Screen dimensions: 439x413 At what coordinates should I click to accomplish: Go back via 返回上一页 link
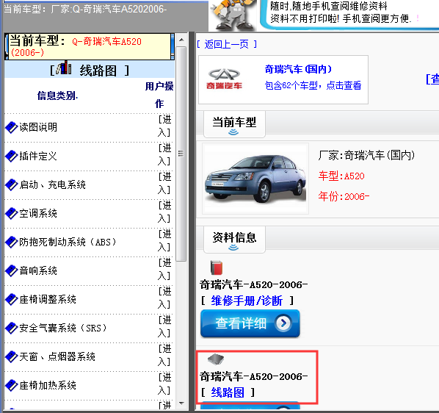click(x=227, y=44)
